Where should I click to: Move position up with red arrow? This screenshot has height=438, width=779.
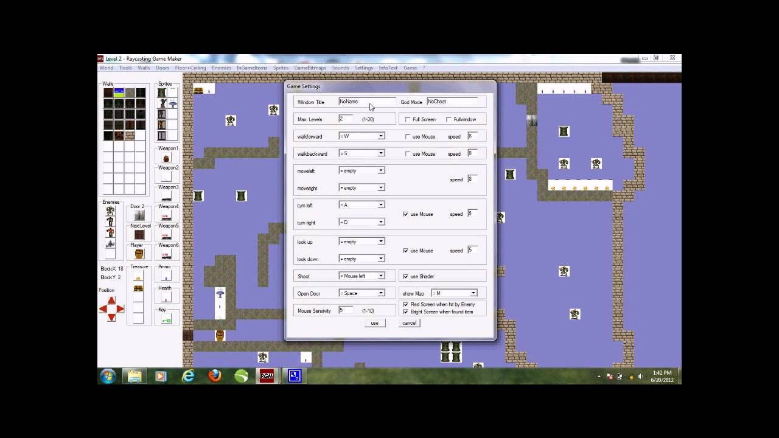(x=111, y=300)
